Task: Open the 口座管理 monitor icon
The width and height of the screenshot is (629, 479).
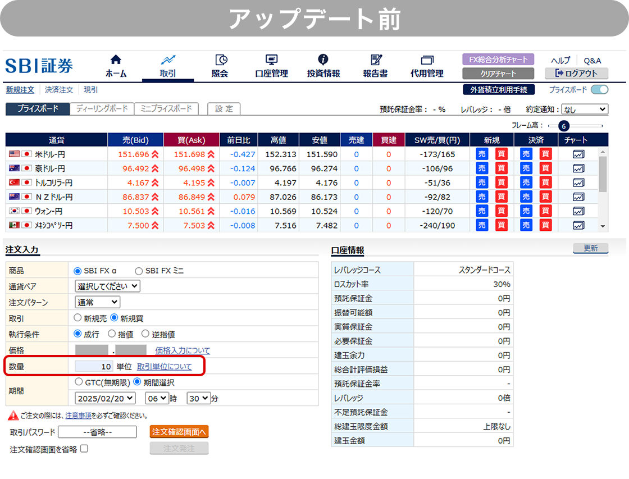Action: coord(272,60)
